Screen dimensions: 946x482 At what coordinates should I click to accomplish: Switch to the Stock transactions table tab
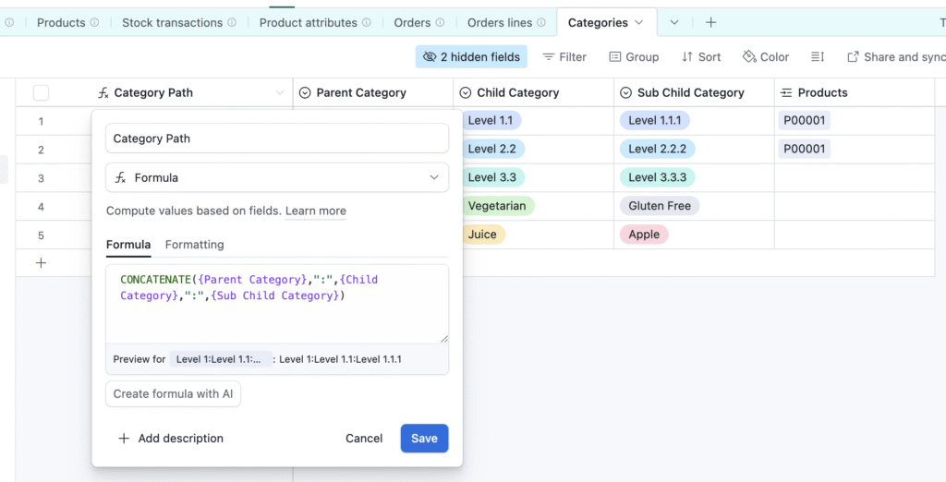(172, 22)
